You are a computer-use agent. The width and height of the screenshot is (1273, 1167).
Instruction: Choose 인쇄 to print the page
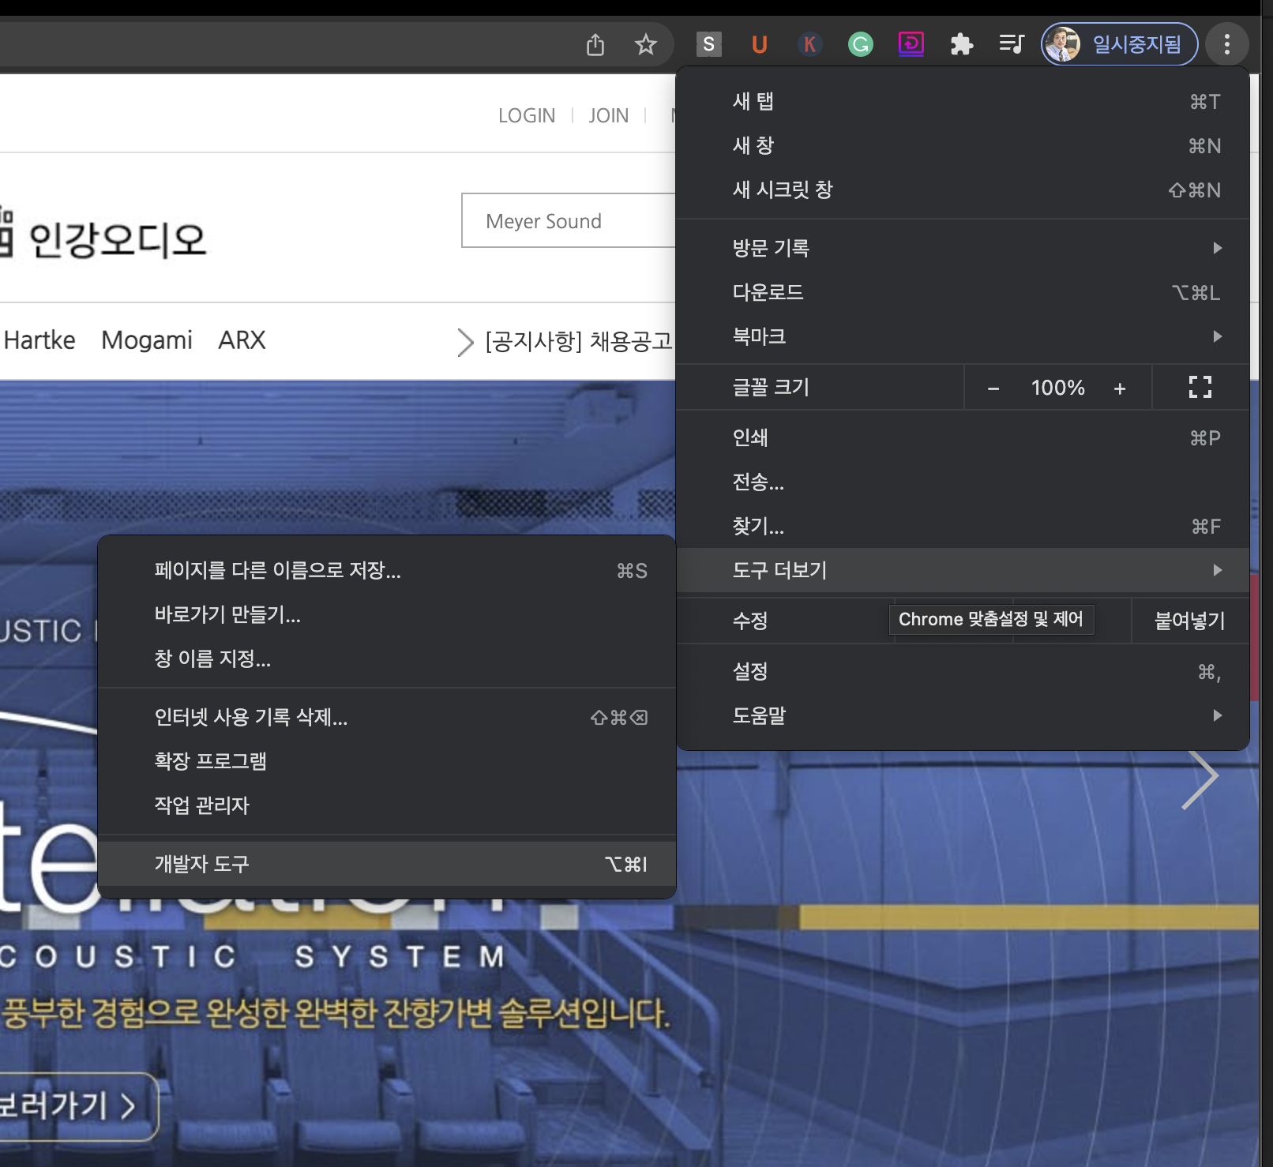[963, 437]
